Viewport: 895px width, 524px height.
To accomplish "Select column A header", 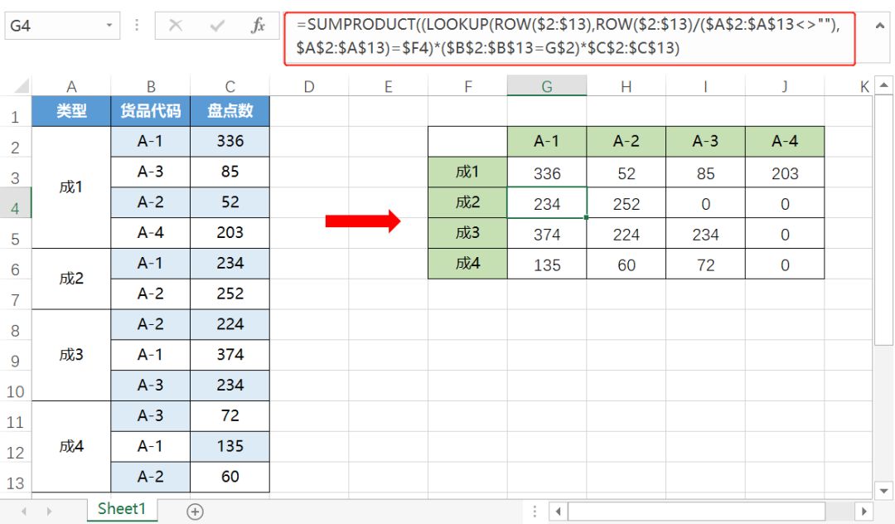I will coord(71,87).
